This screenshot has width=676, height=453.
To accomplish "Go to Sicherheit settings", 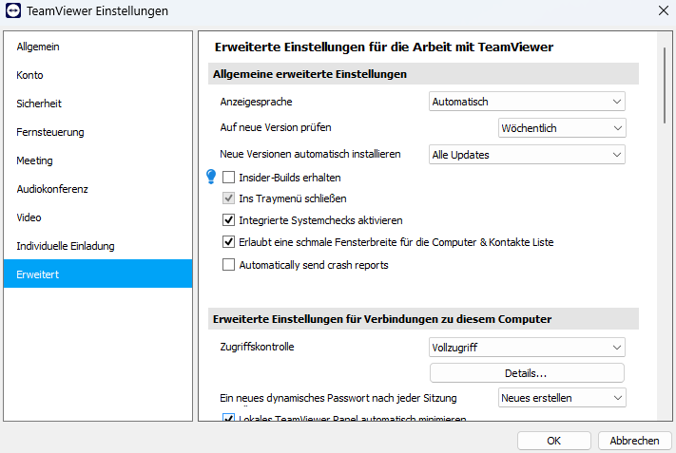I will (x=98, y=104).
